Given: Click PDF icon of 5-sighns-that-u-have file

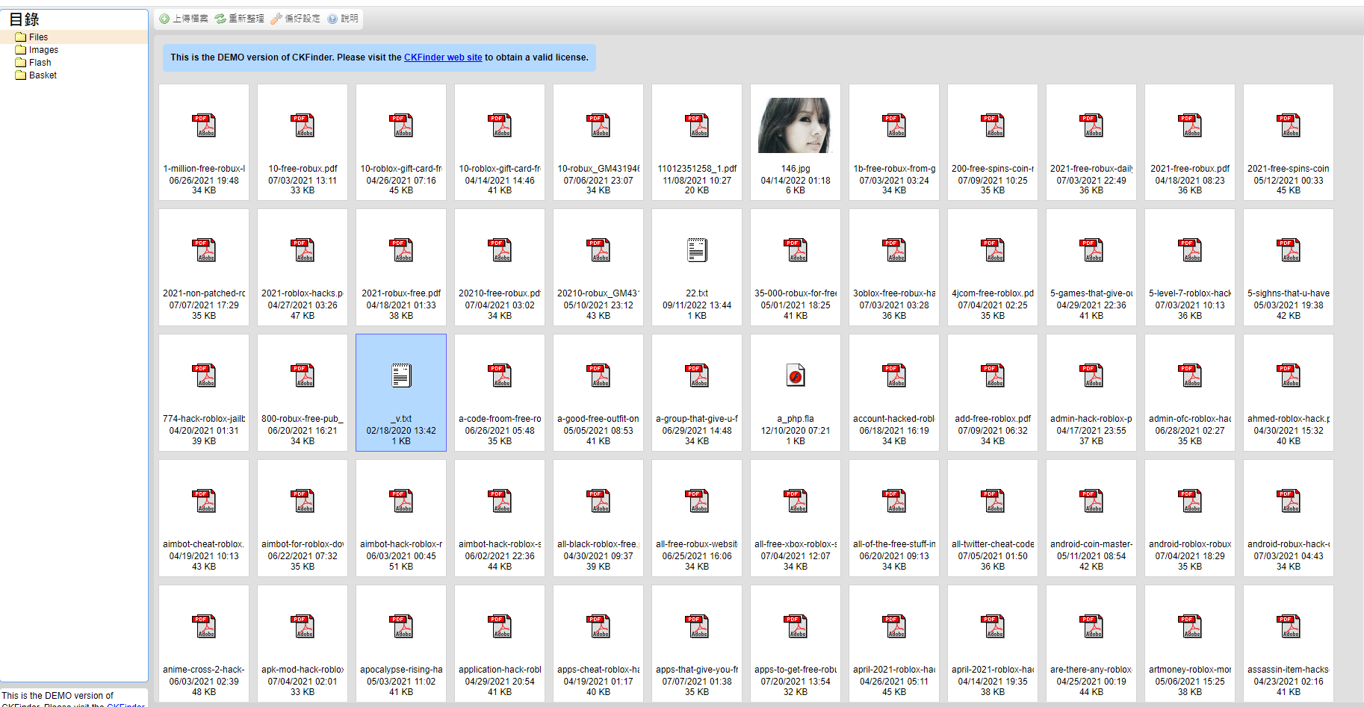Looking at the screenshot, I should click(x=1289, y=250).
